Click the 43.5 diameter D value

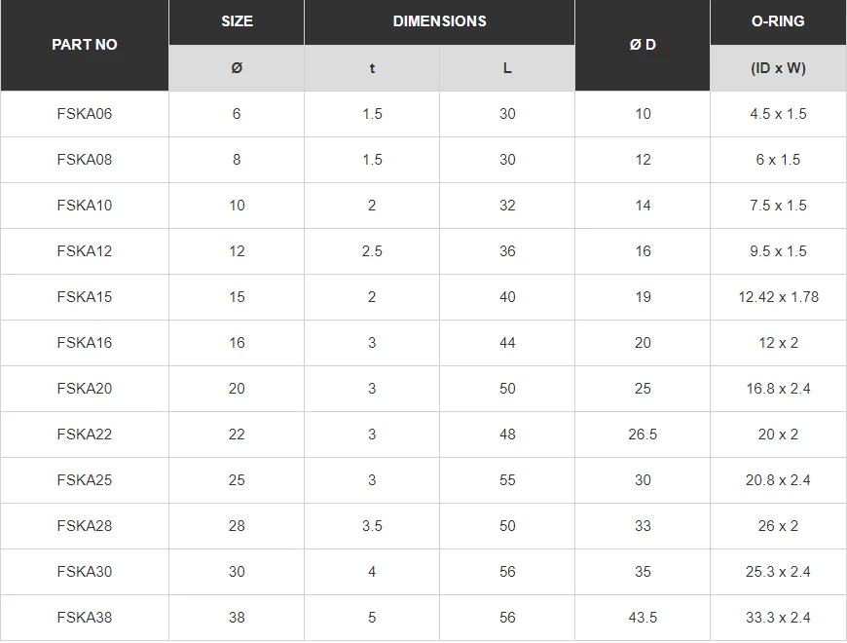point(643,618)
